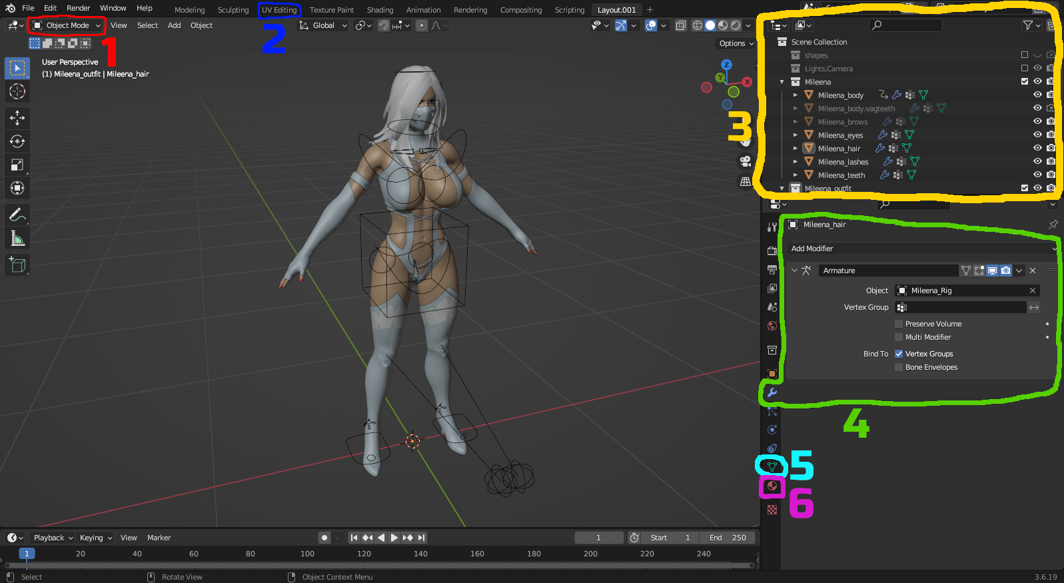Enable Preserve Volume checkbox
The image size is (1064, 583).
tap(899, 324)
